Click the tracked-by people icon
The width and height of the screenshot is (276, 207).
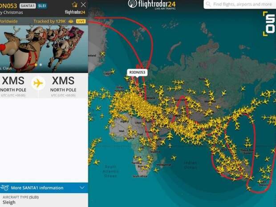[71, 21]
